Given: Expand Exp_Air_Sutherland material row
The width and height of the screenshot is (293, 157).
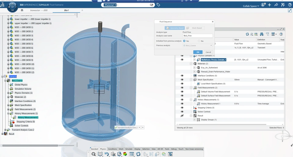Looking at the screenshot, I should (194, 68).
